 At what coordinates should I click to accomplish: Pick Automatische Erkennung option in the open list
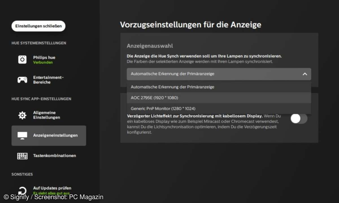click(172, 87)
